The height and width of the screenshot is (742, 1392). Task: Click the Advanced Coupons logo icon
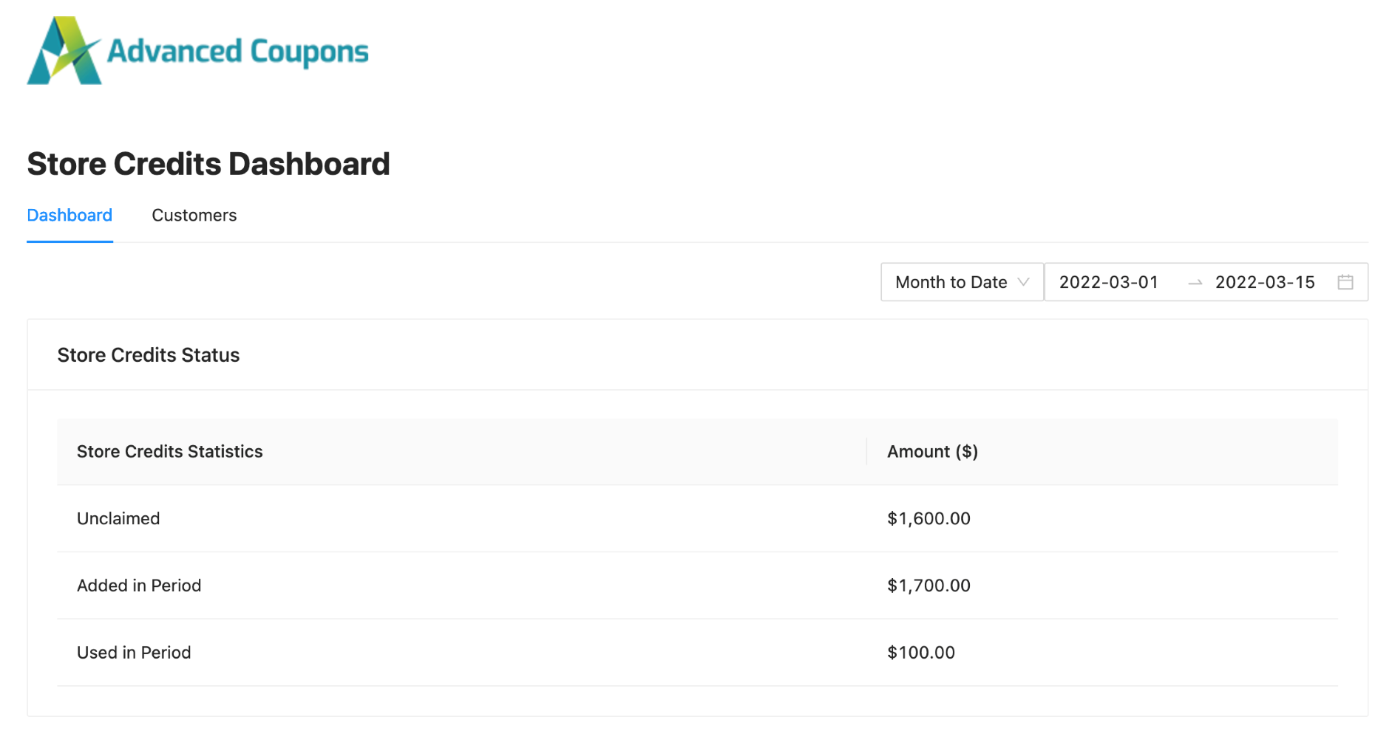pyautogui.click(x=64, y=51)
